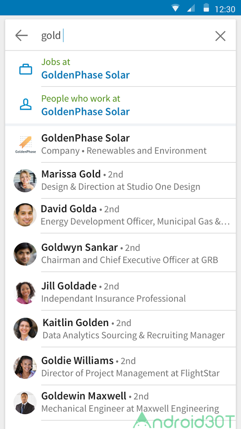Select the GoldenPhase Solar company result
Screen dimensions: 241x429
click(120, 144)
